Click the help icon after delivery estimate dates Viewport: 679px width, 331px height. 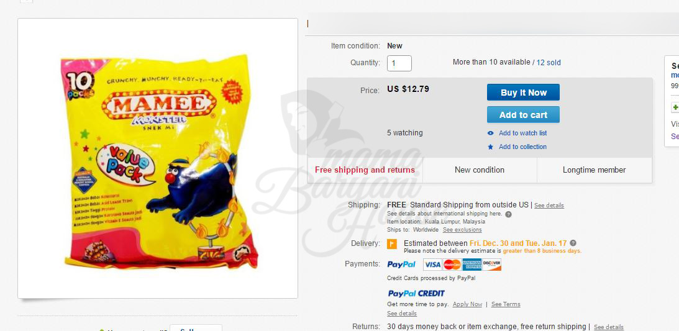573,243
